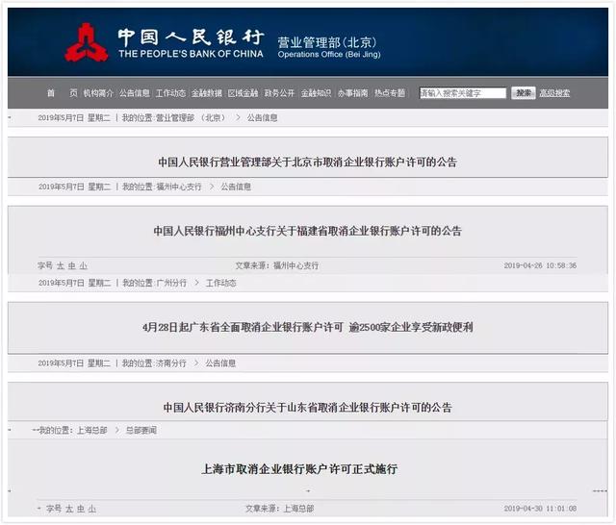Click the 福州中心支行 announcement title about 福建省
Image resolution: width=616 pixels, height=525 pixels.
pos(308,231)
